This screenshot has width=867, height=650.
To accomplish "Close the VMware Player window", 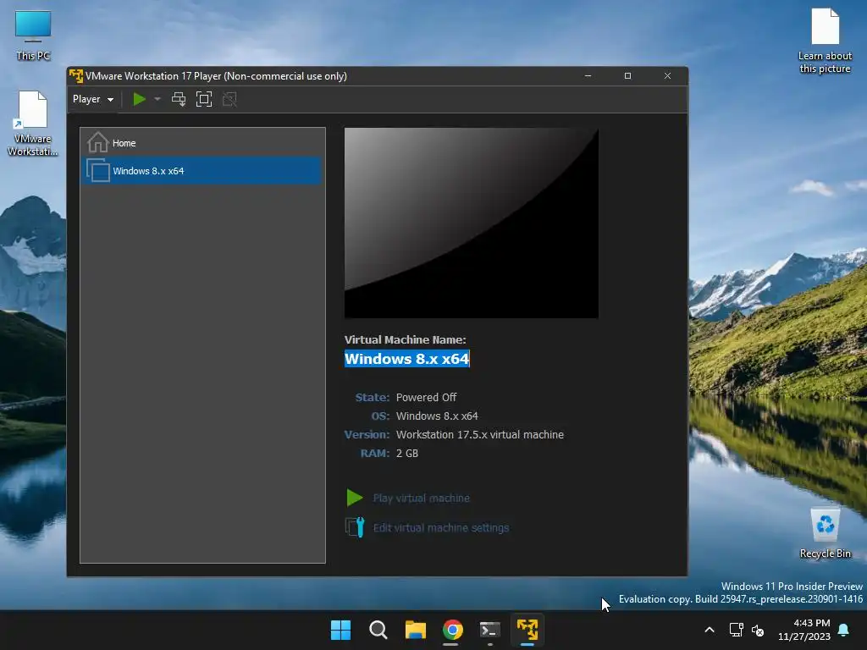I will coord(667,75).
